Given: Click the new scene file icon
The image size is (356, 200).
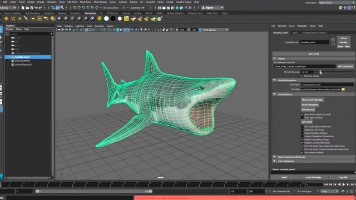Looking at the screenshot, I should [23, 8].
